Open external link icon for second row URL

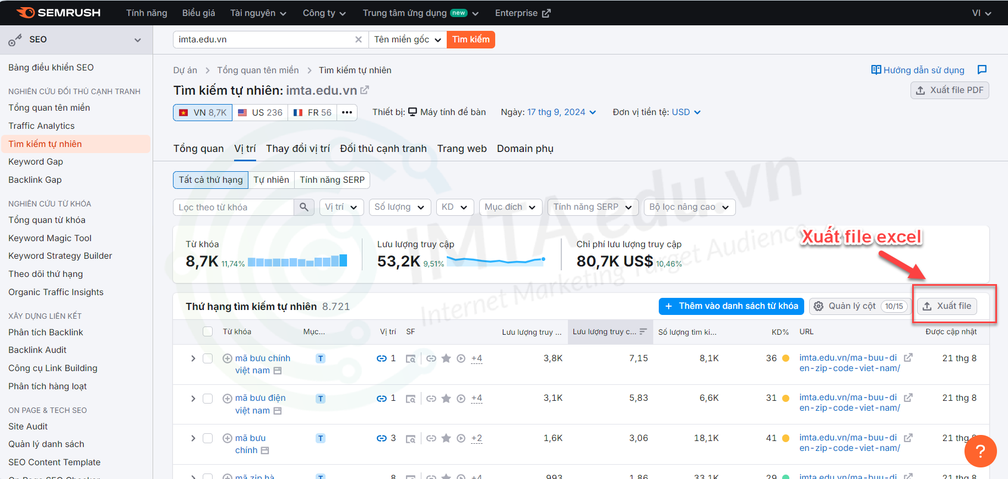[x=908, y=397]
